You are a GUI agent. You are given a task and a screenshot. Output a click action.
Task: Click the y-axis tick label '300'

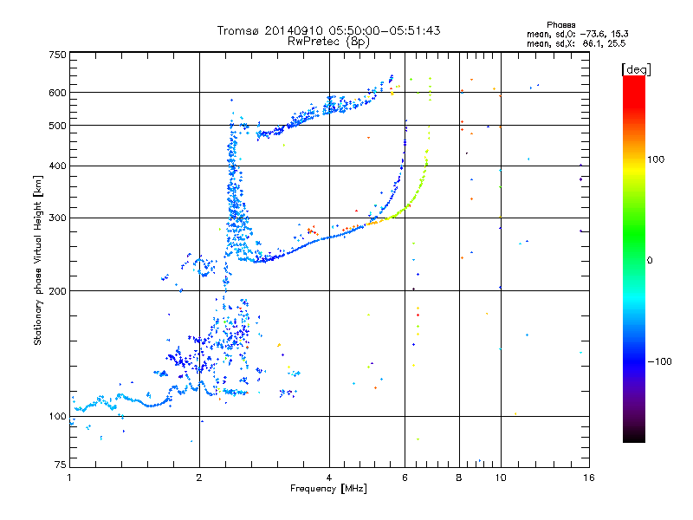[57, 218]
